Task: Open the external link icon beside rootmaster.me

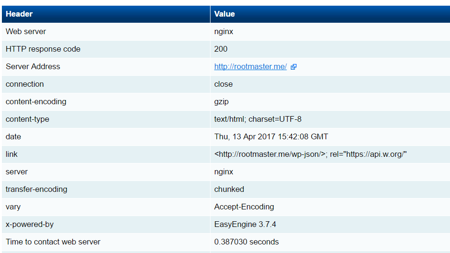Action: pyautogui.click(x=293, y=67)
